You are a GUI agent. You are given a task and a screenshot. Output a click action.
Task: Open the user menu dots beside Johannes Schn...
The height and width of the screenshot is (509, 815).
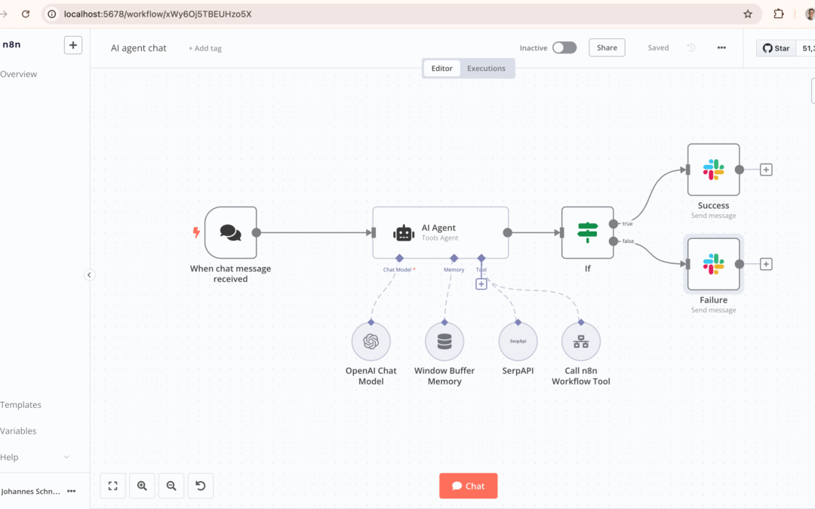coord(72,491)
